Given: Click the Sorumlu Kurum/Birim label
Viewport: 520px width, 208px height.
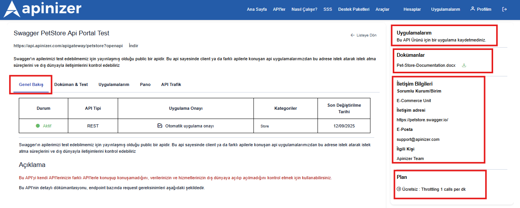Looking at the screenshot, I should 419,91.
